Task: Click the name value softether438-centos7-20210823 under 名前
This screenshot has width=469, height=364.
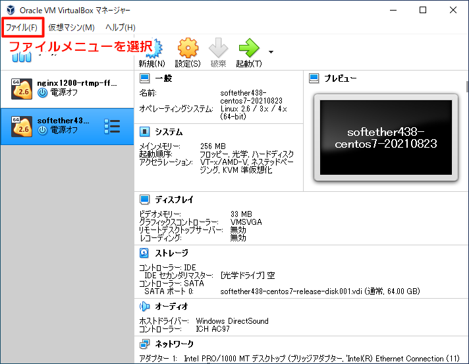Action: click(251, 97)
